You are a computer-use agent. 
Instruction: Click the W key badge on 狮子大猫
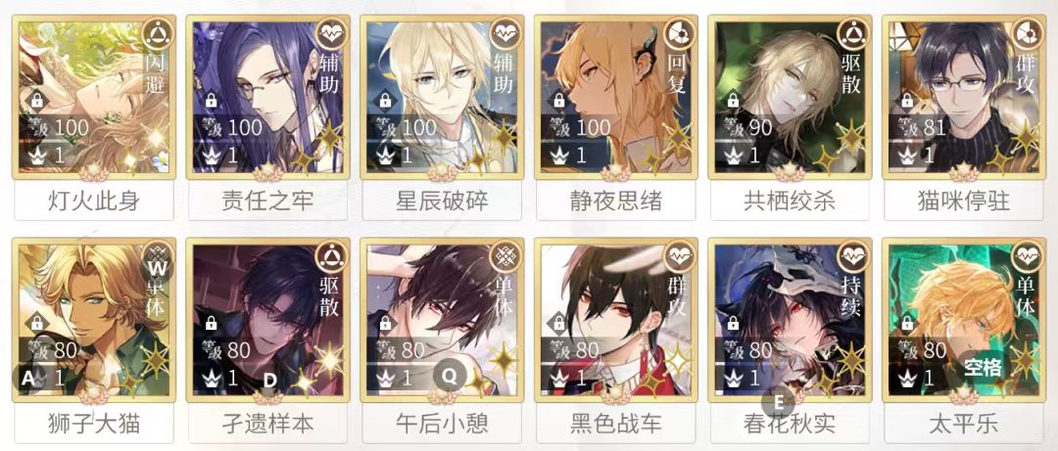tap(158, 268)
